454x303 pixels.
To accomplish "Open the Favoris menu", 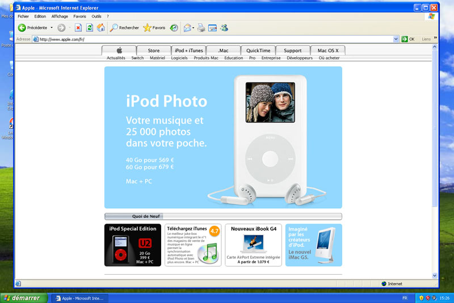I will 79,16.
